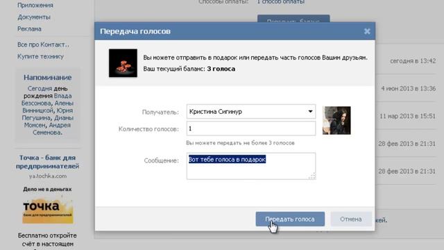Viewport: 444px width, 250px height.
Task: Click the text сегодня в 13:42
Action: point(413,61)
